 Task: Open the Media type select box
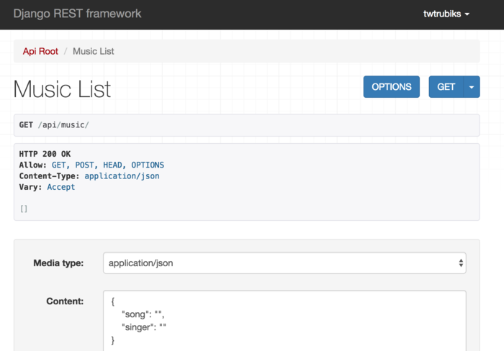tap(284, 263)
